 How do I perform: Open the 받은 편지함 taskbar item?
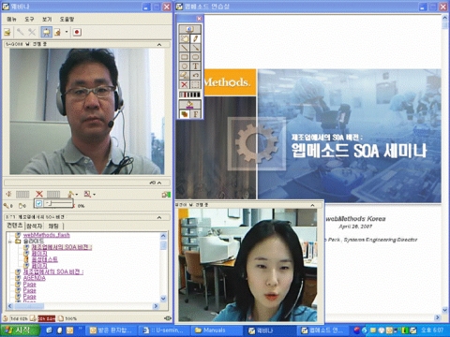point(112,330)
